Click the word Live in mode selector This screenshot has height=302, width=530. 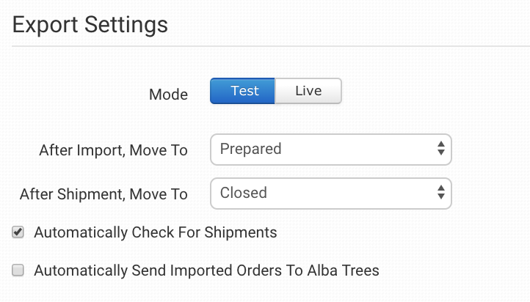[x=308, y=92]
